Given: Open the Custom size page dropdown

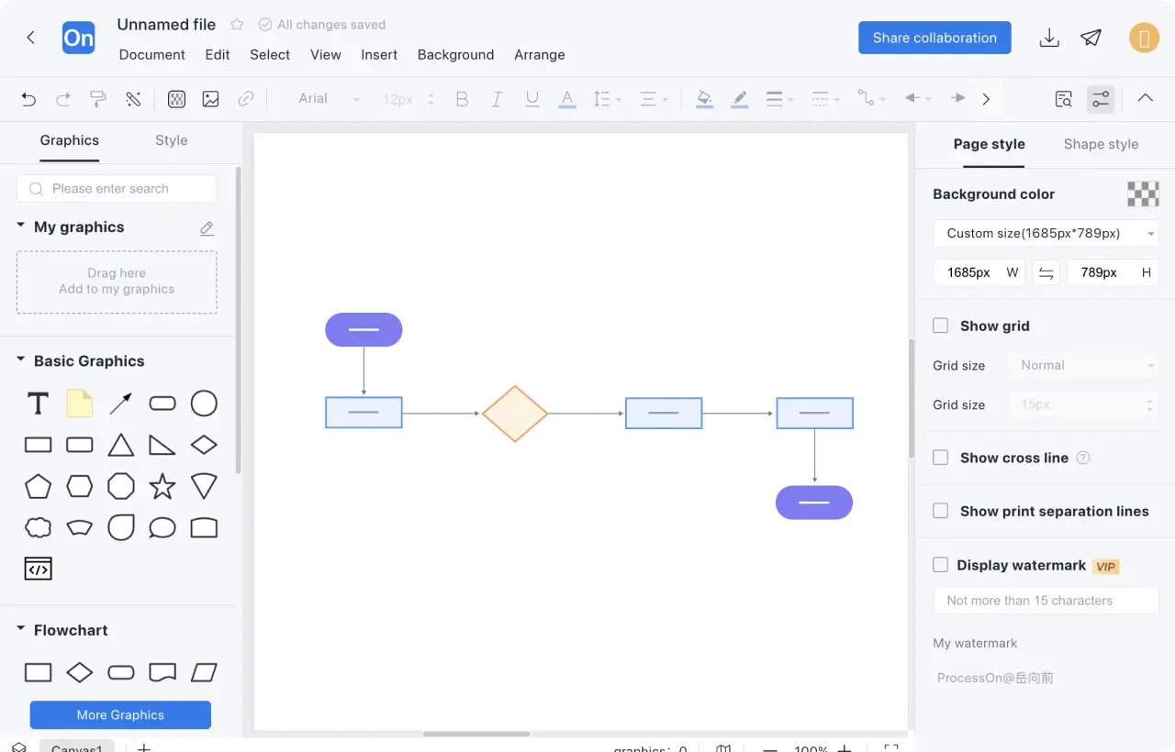Looking at the screenshot, I should pyautogui.click(x=1046, y=233).
